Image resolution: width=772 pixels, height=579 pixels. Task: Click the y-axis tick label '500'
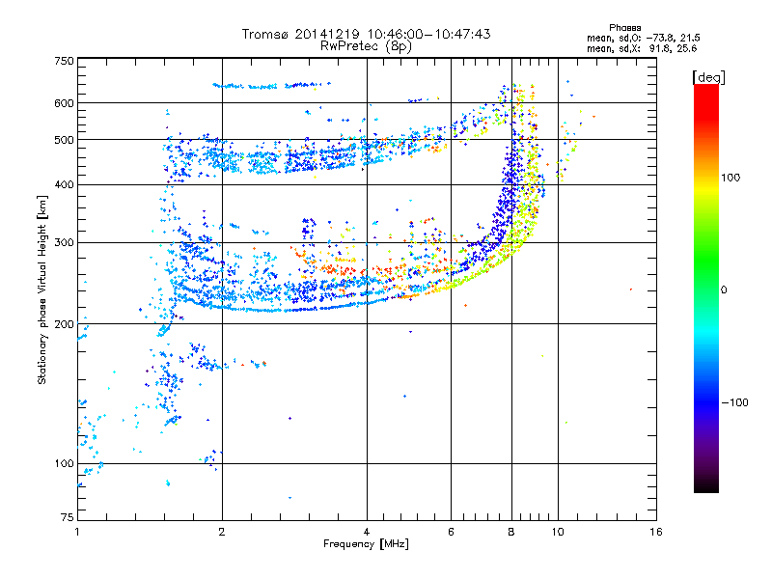65,140
